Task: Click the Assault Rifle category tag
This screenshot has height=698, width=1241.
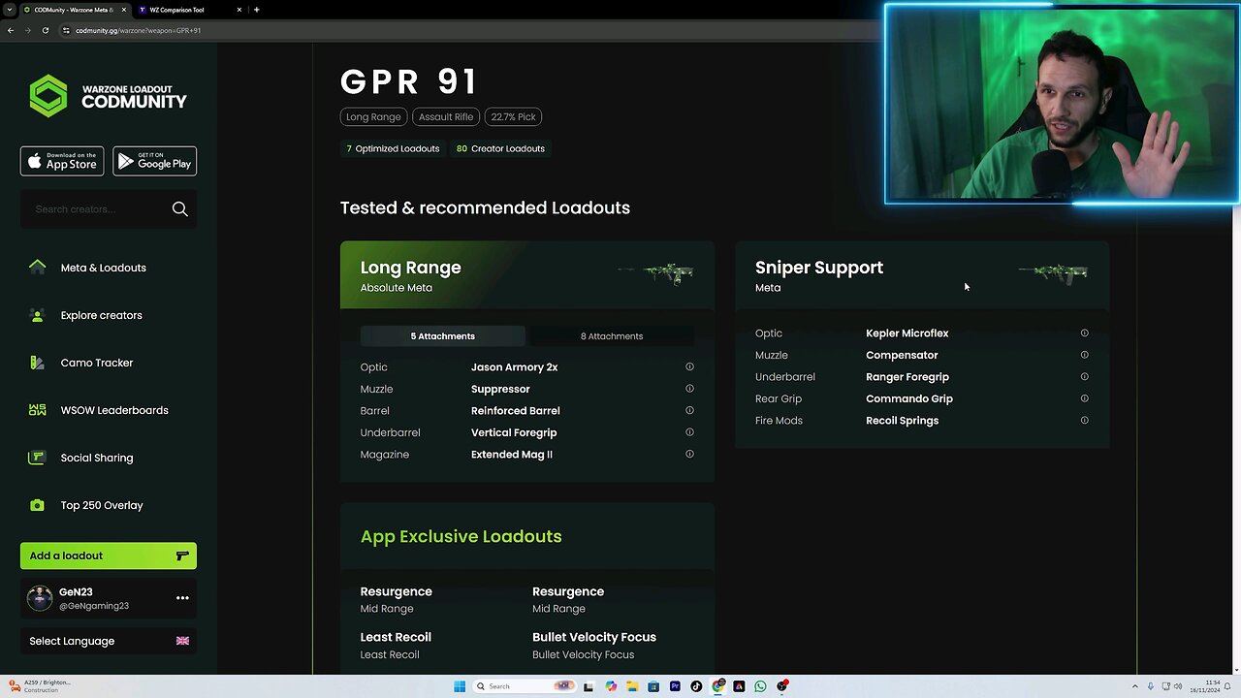Action: pos(446,116)
